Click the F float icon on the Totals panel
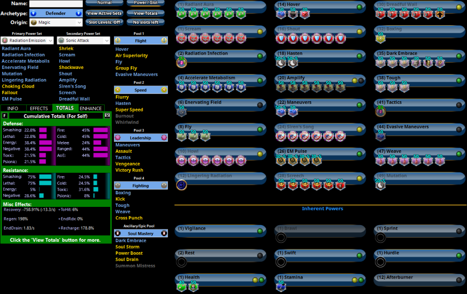The width and height of the screenshot is (467, 294). pyautogui.click(x=4, y=116)
